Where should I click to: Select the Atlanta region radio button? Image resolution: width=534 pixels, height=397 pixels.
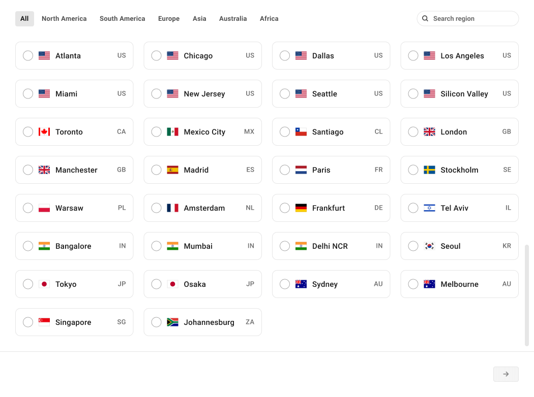pyautogui.click(x=28, y=56)
